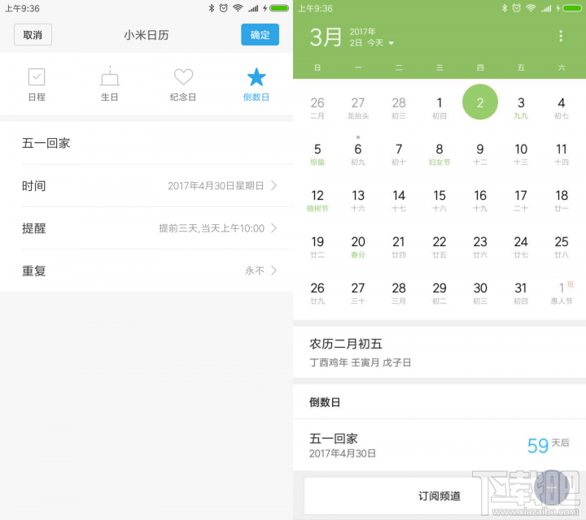Open the 农历二月初五 lunar info card
The width and height of the screenshot is (586, 520).
(x=439, y=352)
